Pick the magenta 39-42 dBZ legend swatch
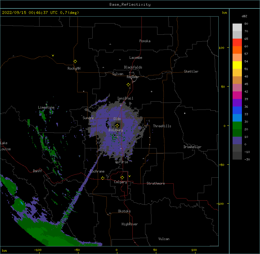Screen dimensions: 260x254 (x=237, y=95)
